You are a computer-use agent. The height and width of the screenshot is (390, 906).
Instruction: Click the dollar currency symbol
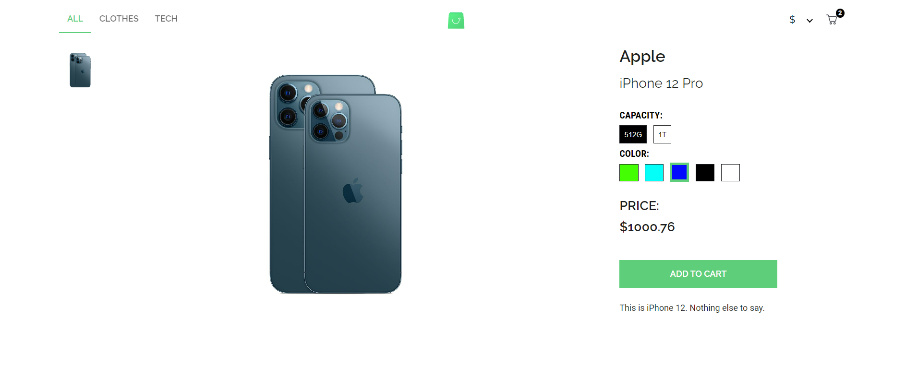(792, 20)
